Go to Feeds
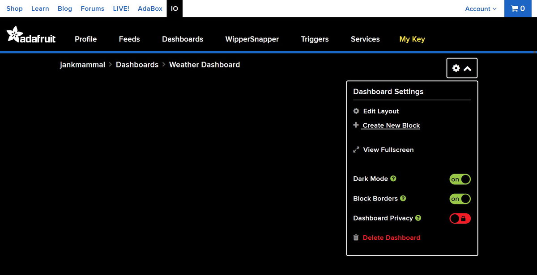 coord(129,39)
